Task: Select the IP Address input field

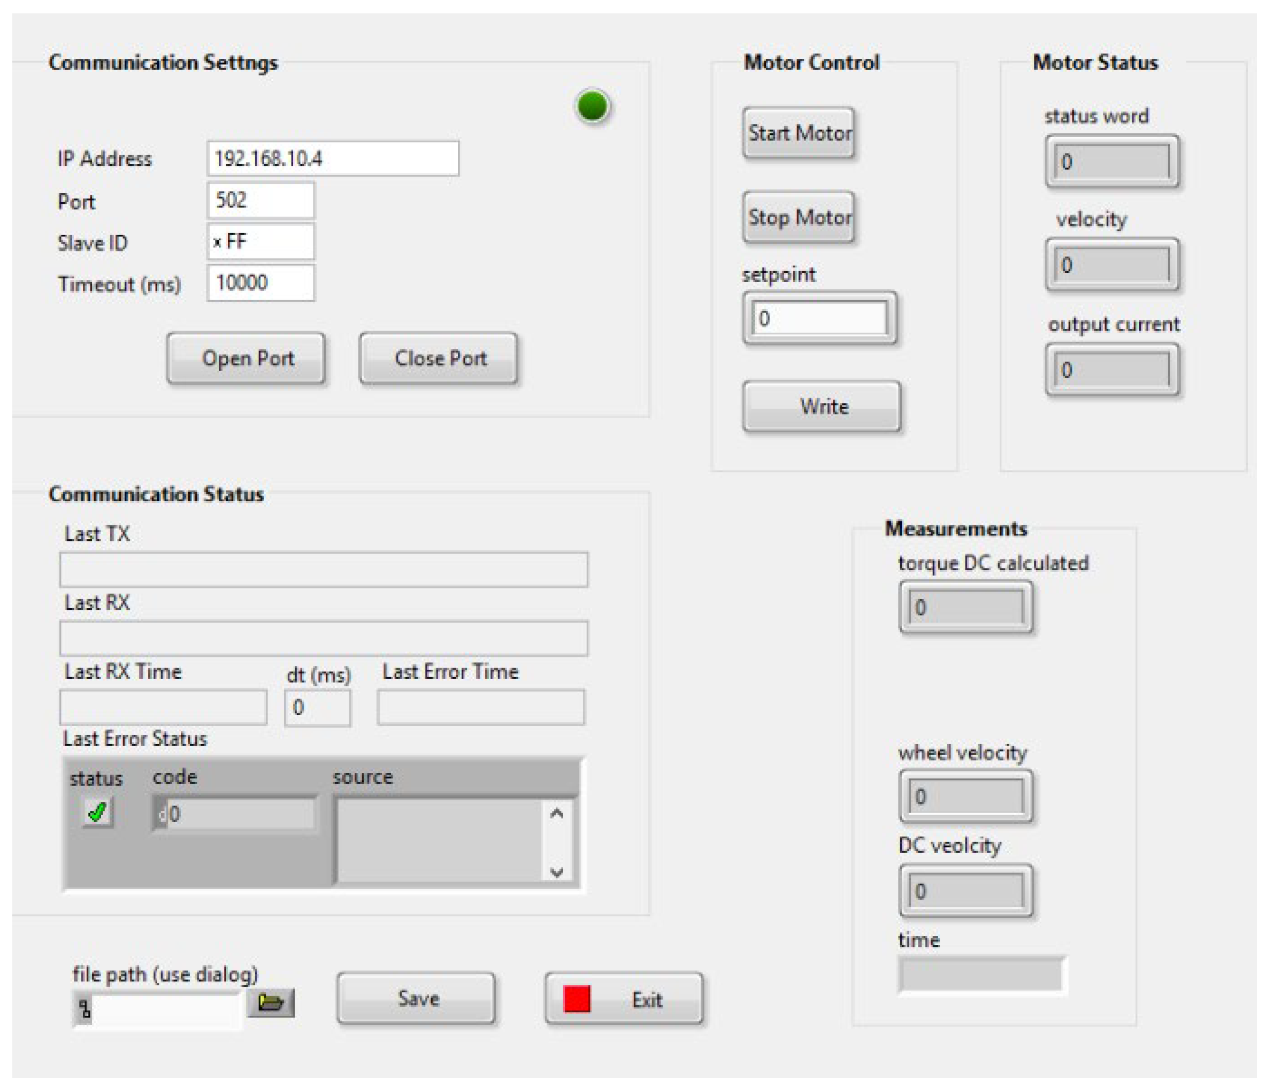Action: [x=333, y=159]
